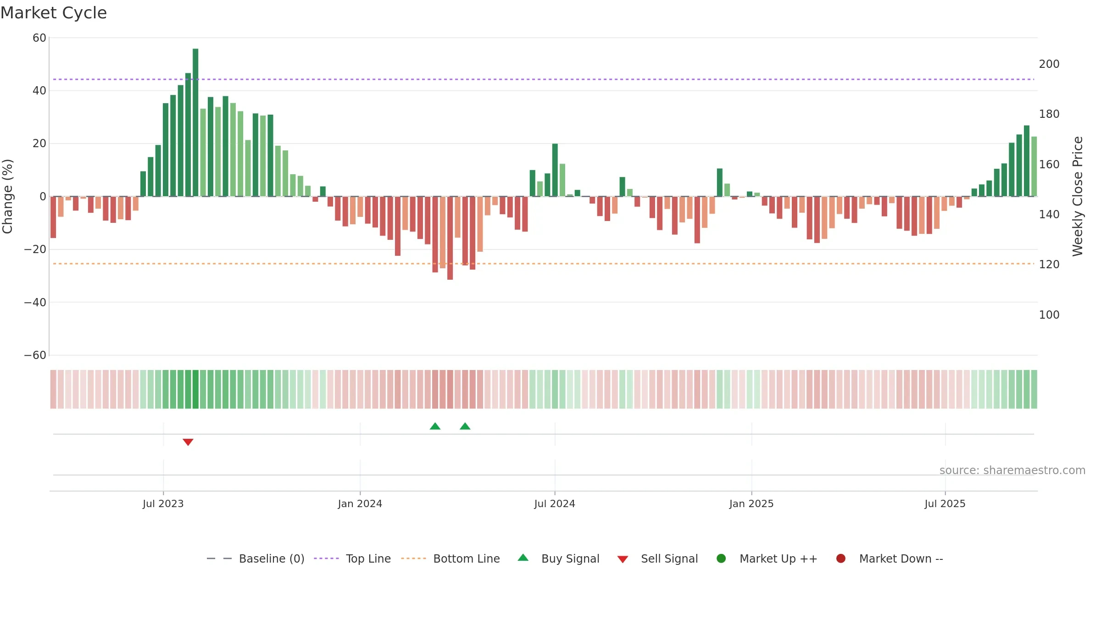Click the Market Cycle chart title
1101x619 pixels.
point(54,13)
